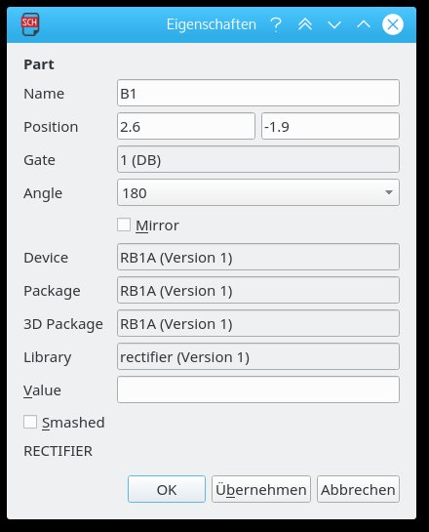Click the Position X field showing 2.6
The image size is (429, 532).
[x=186, y=126]
